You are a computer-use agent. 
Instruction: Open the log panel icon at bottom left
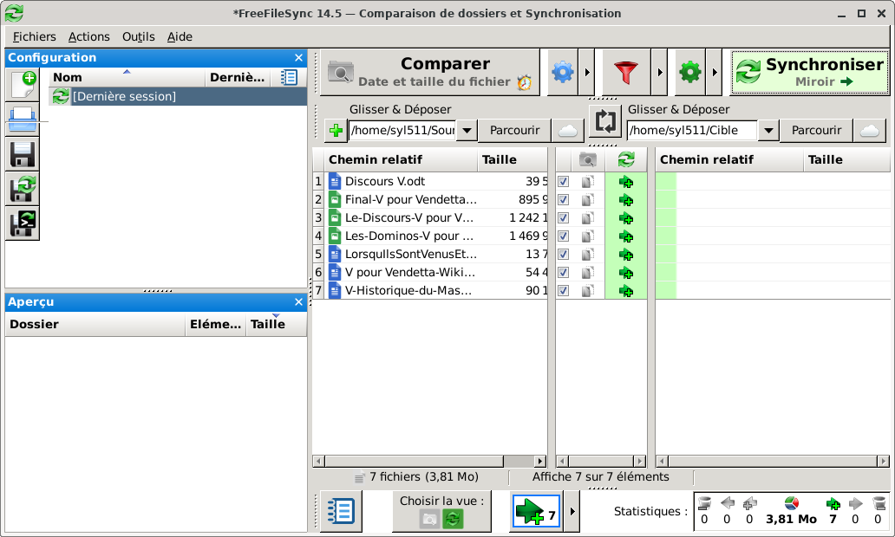tap(341, 511)
